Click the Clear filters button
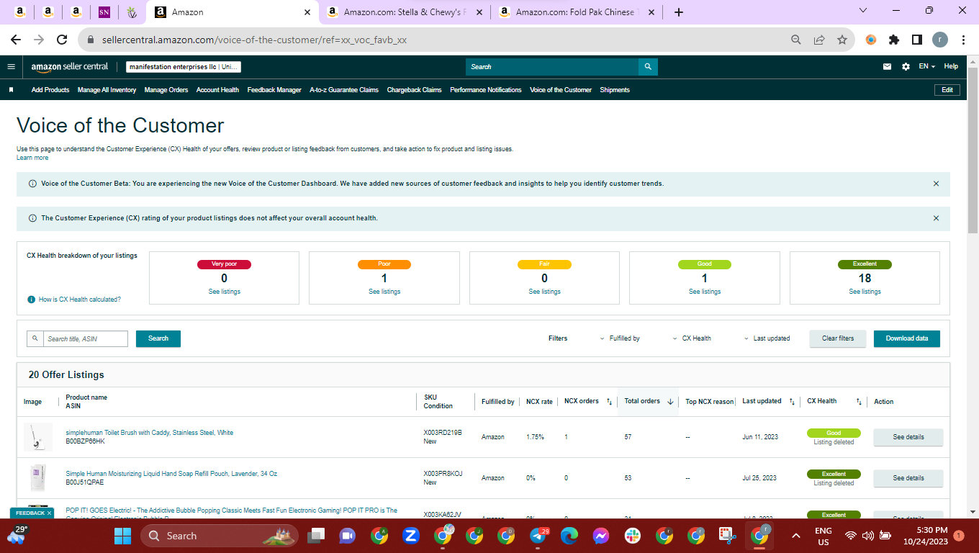This screenshot has height=553, width=979. point(838,338)
